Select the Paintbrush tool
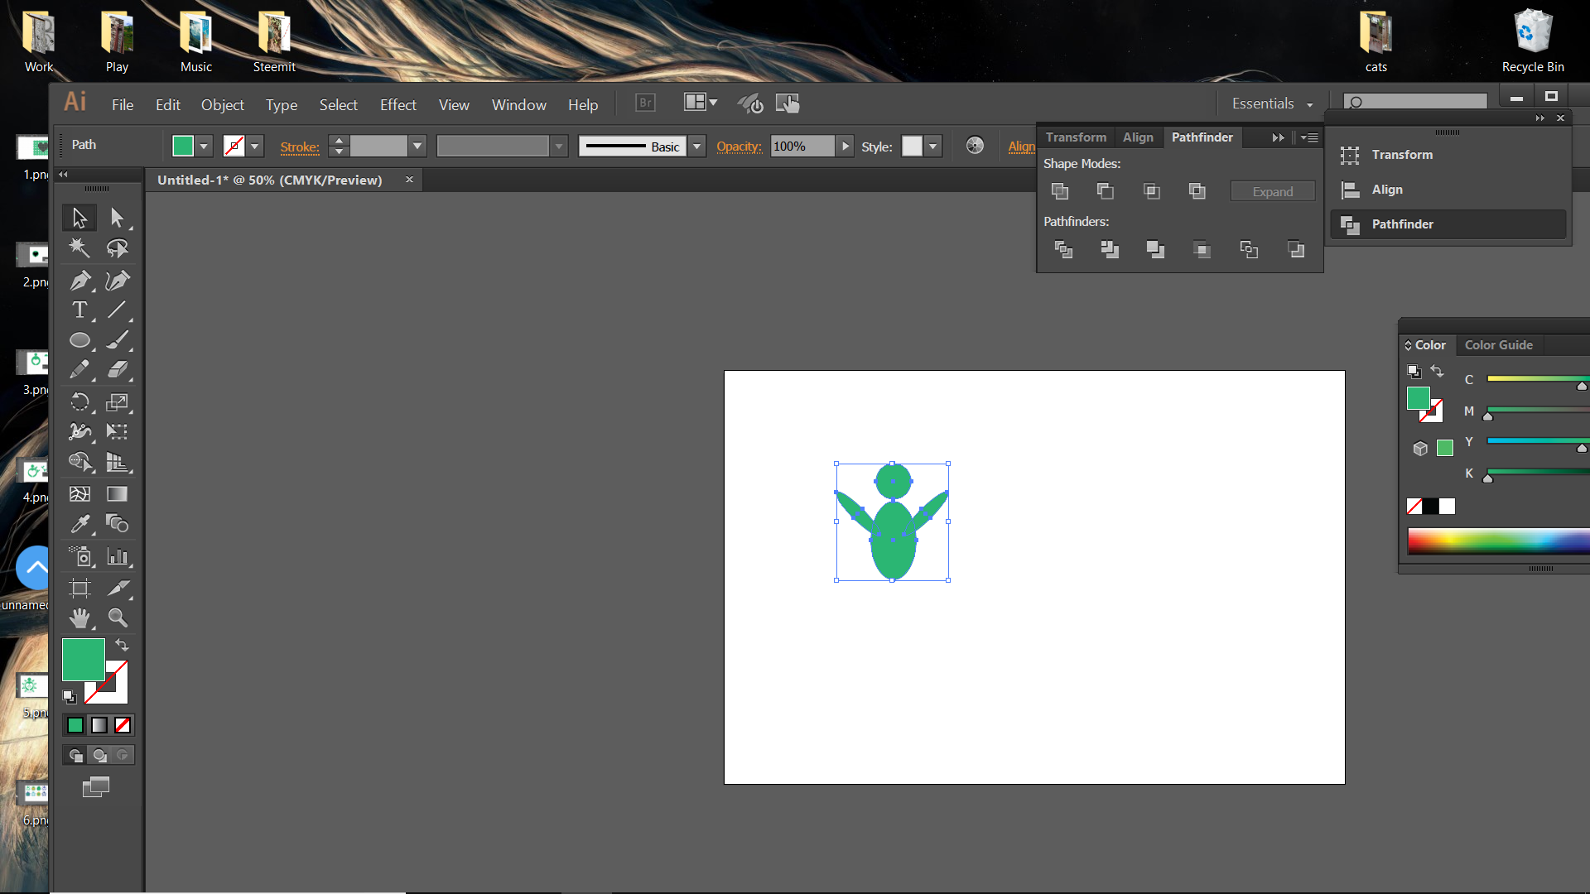 click(x=117, y=339)
